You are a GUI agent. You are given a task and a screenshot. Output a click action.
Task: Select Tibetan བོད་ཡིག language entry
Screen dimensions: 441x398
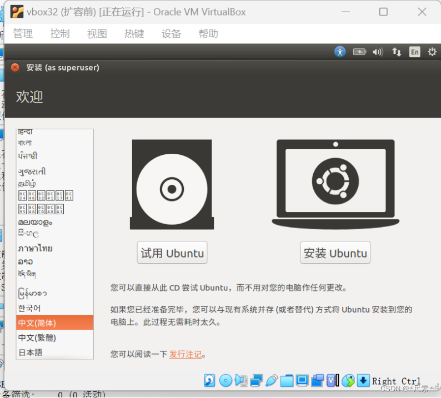[55, 274]
